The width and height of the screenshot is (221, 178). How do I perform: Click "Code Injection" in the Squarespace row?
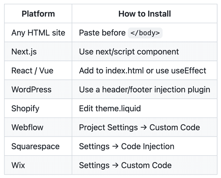point(147,146)
